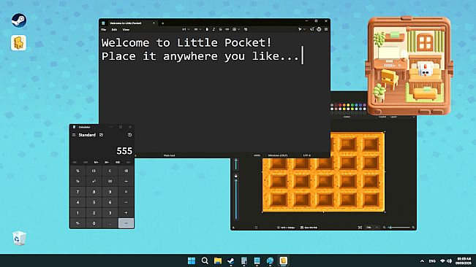Select the yellow color swatch in Paint palette
The height and width of the screenshot is (267, 476).
point(348,105)
